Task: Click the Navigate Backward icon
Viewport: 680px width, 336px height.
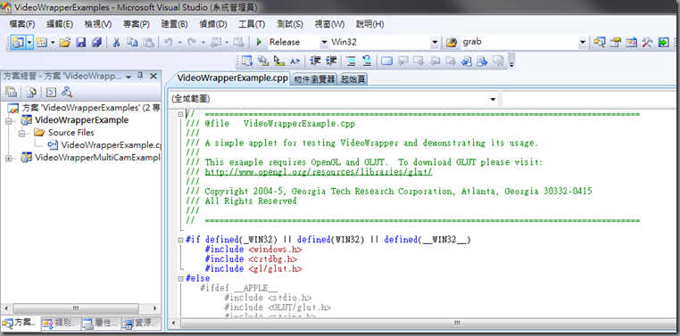Action: [x=216, y=43]
